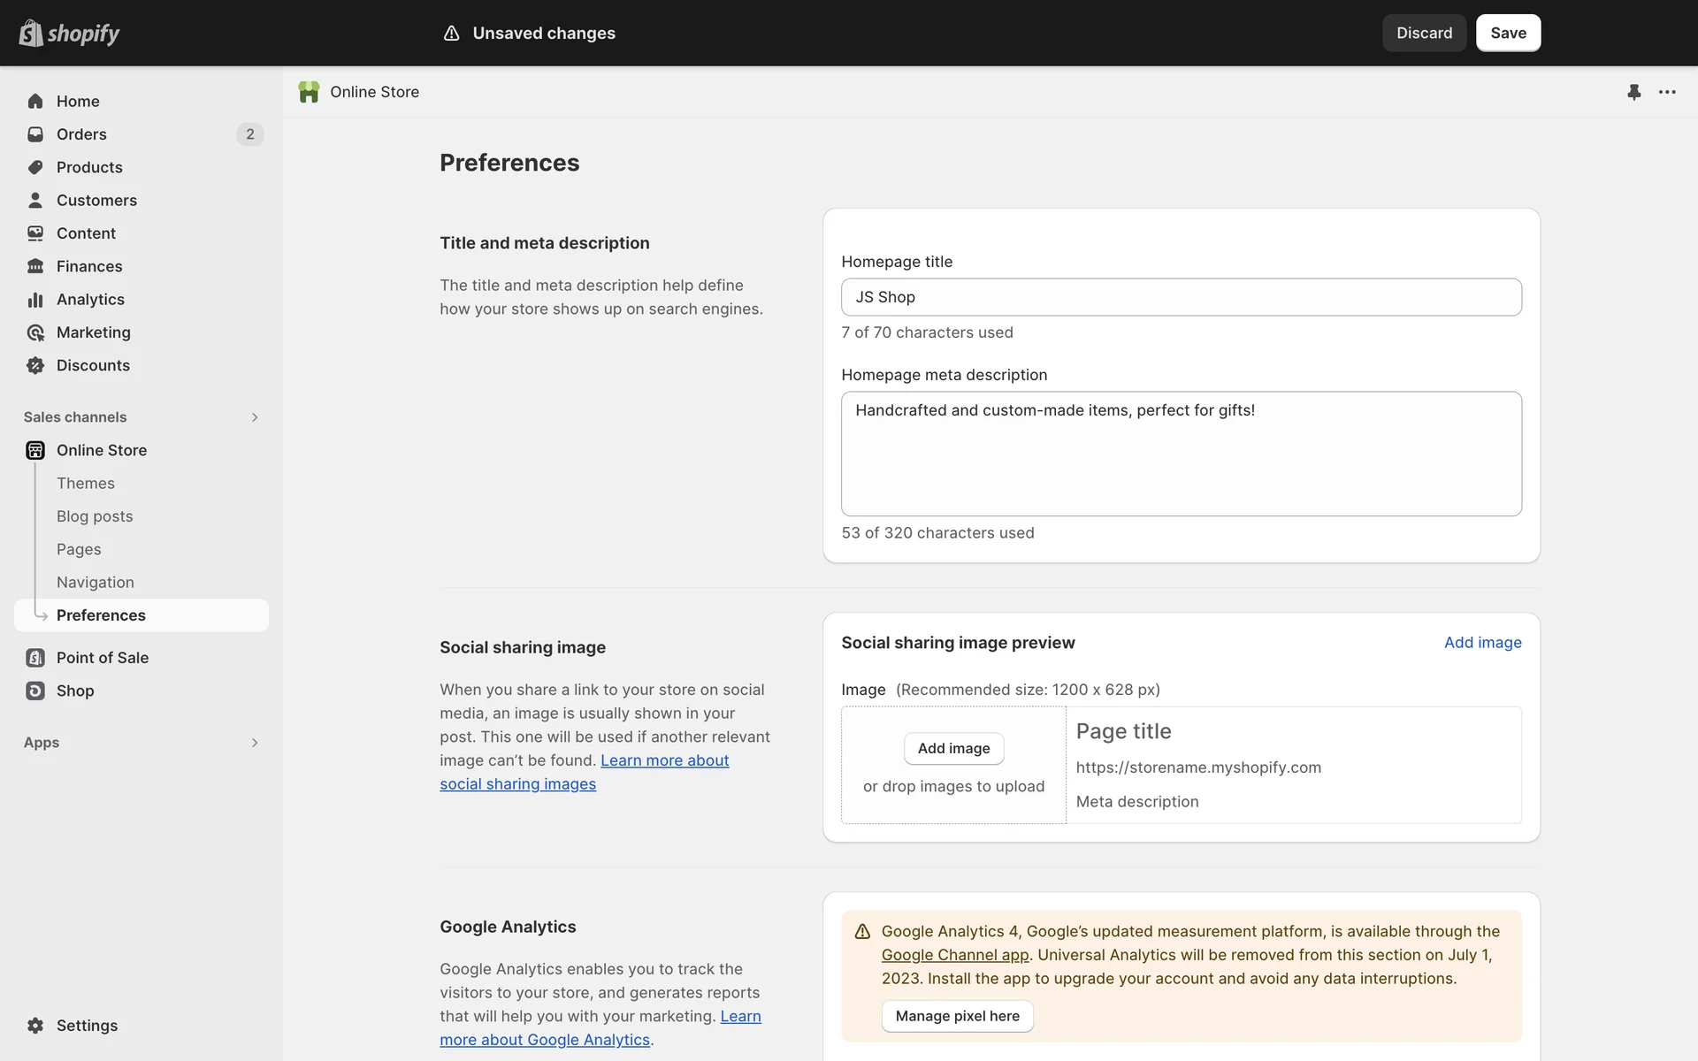Expand the Apps section chevron
This screenshot has height=1061, width=1698.
255,743
